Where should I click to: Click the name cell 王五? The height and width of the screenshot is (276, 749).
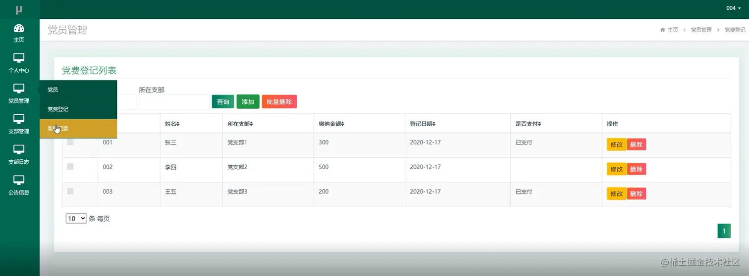click(170, 191)
